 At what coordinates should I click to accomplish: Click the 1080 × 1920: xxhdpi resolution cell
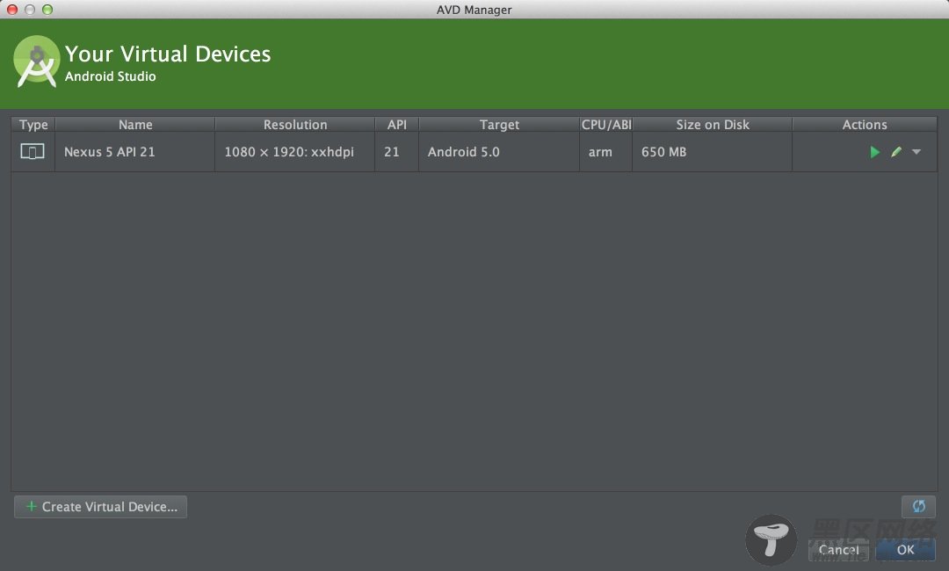pyautogui.click(x=294, y=152)
